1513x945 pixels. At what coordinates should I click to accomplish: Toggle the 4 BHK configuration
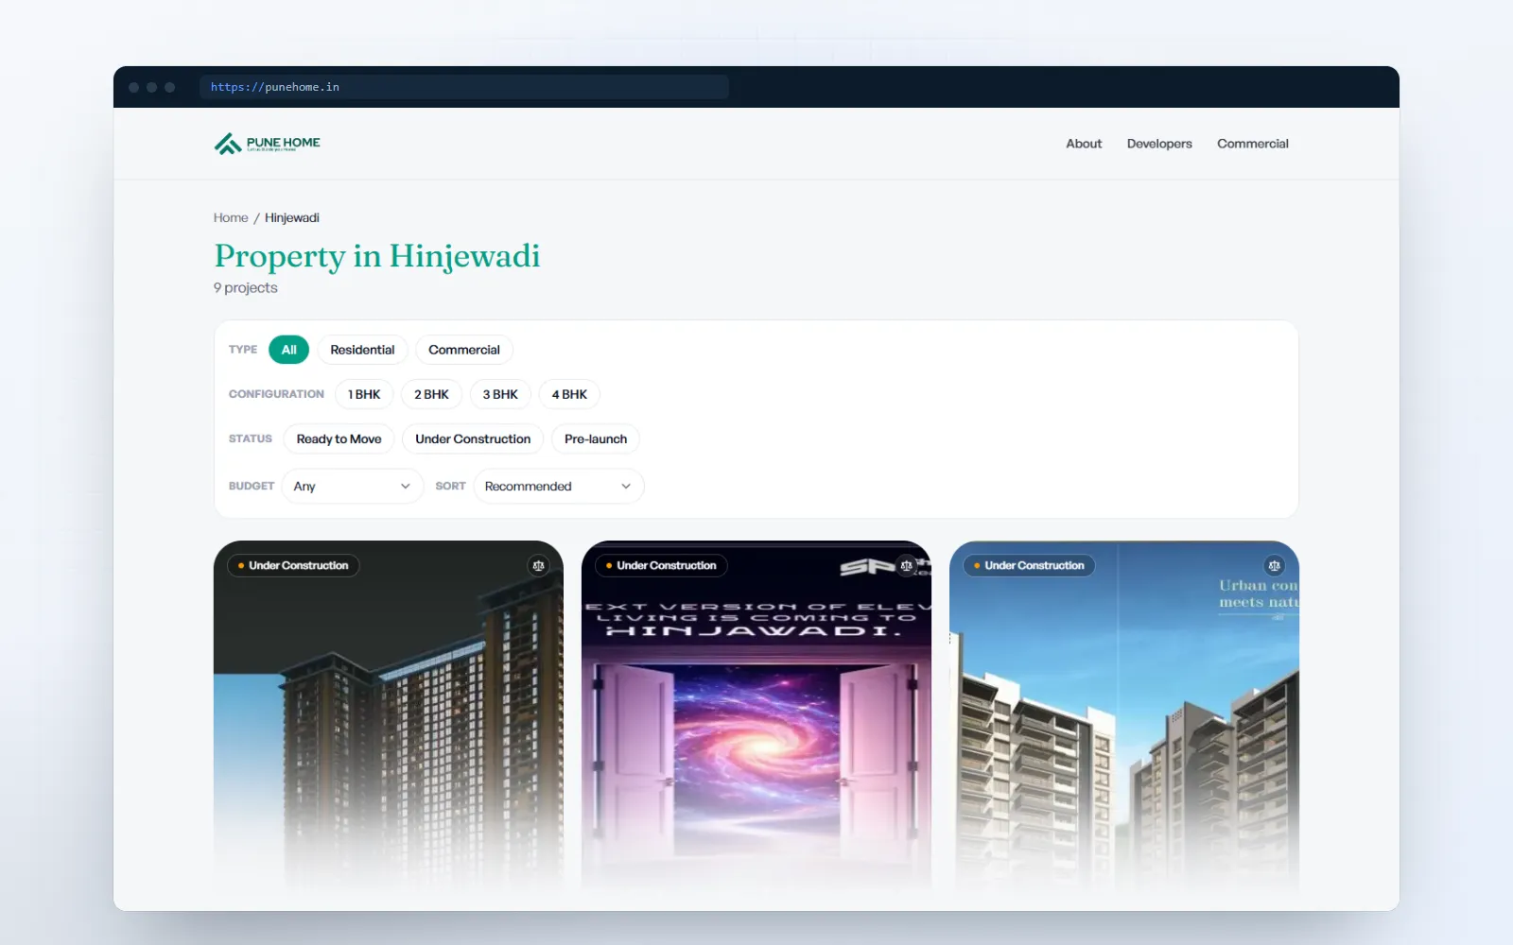(569, 394)
